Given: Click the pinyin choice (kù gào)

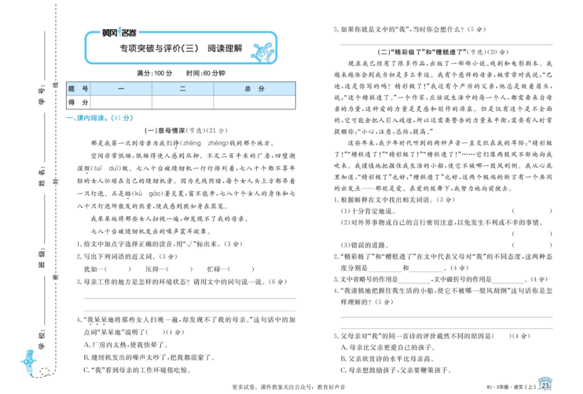Looking at the screenshot, I should (147, 194).
